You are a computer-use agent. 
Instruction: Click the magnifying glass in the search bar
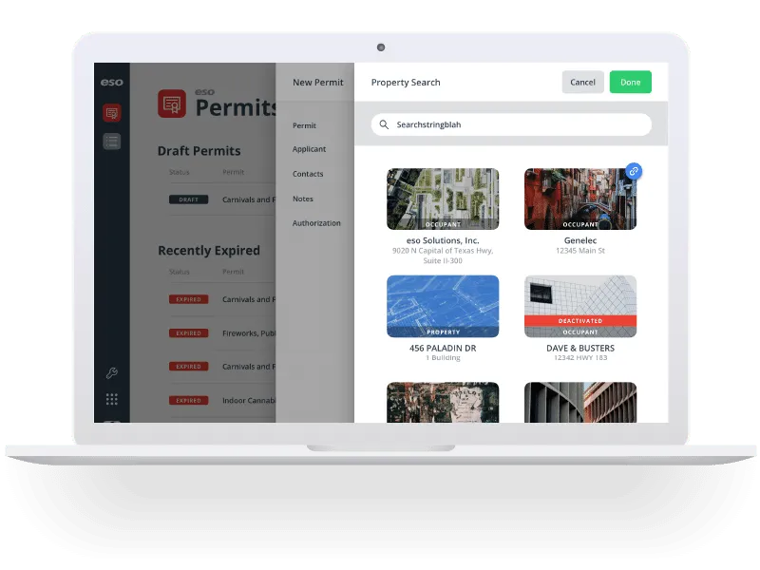click(x=384, y=124)
